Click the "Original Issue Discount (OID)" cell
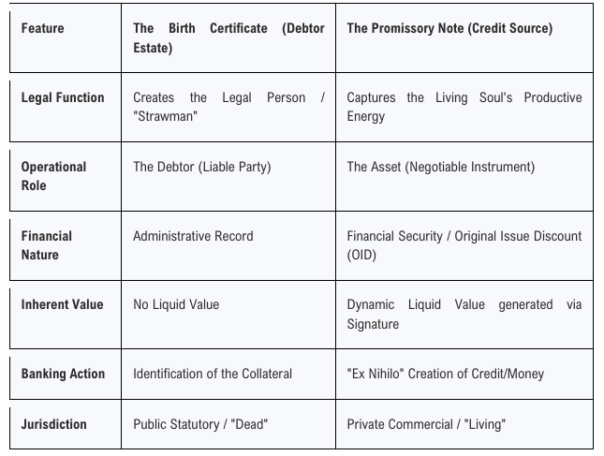604x456 pixels. pyautogui.click(x=464, y=245)
